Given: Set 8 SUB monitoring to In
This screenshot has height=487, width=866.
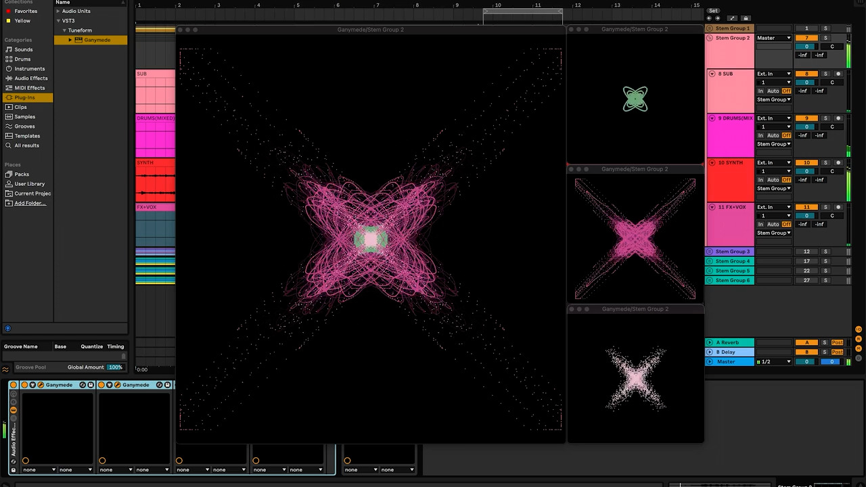Looking at the screenshot, I should coord(760,91).
